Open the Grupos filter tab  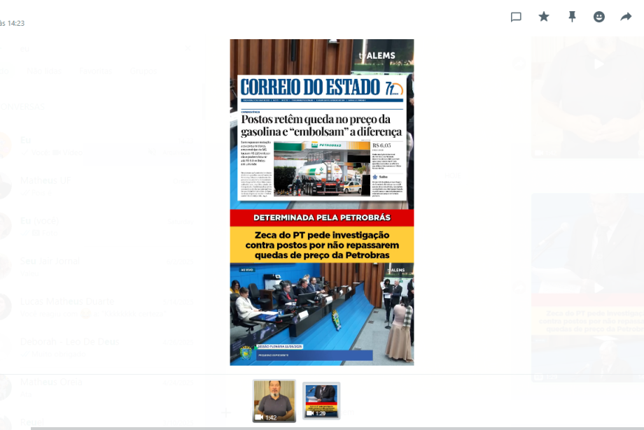click(143, 71)
